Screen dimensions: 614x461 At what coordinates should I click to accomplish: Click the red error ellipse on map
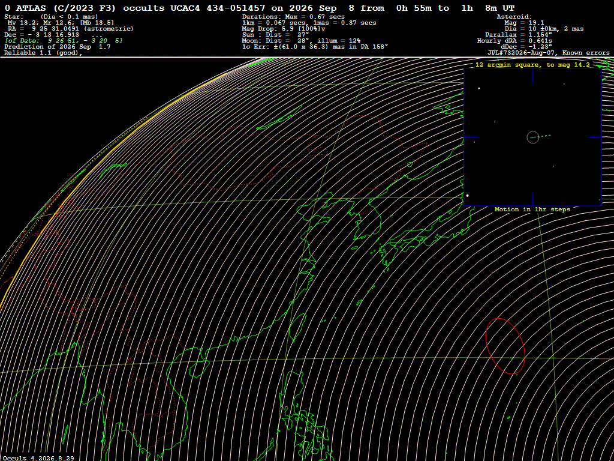(x=505, y=346)
